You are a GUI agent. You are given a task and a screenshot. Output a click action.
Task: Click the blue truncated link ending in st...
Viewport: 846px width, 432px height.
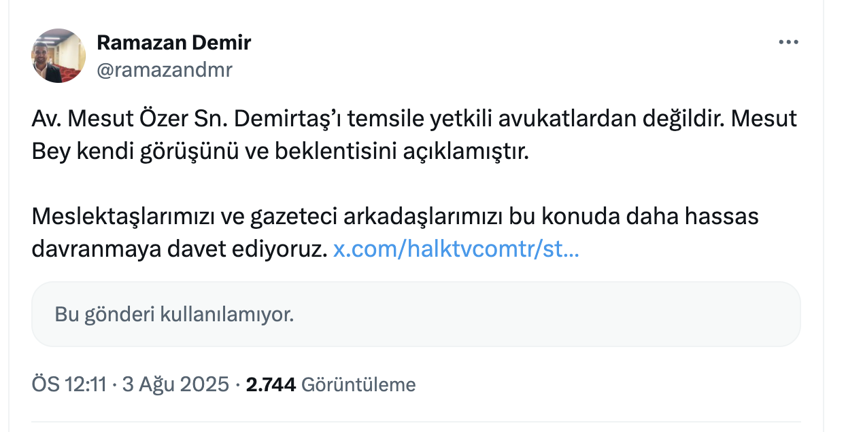coord(455,249)
